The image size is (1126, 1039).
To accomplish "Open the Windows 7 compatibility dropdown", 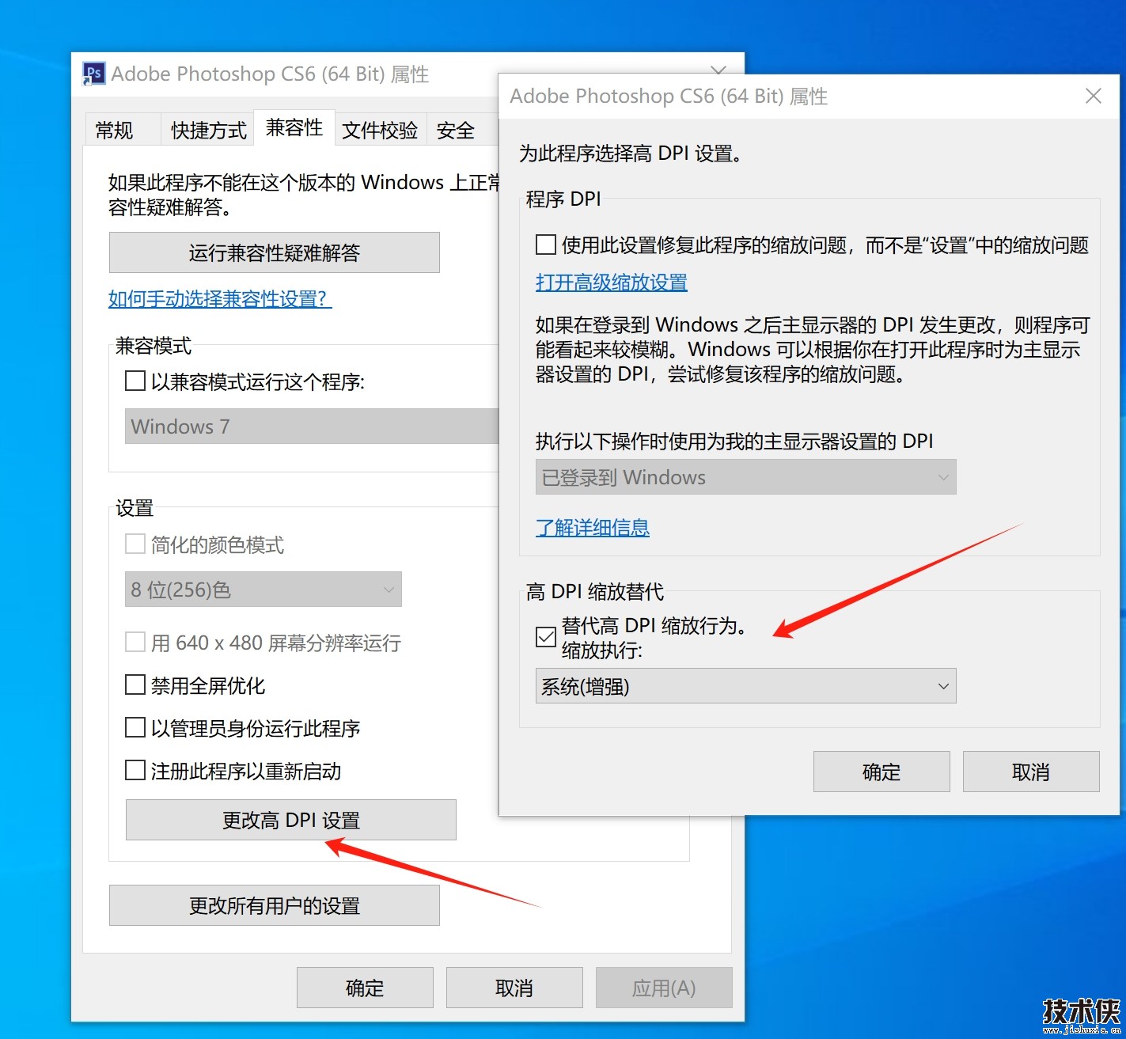I will coord(312,426).
